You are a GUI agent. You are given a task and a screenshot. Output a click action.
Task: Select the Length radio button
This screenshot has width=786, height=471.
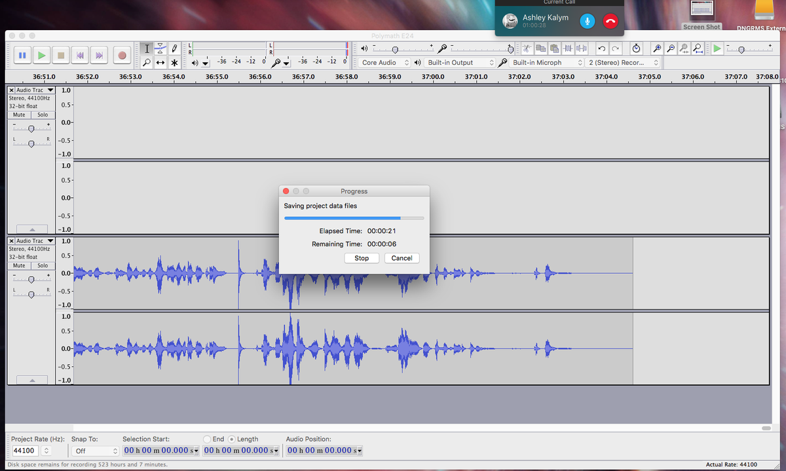tap(231, 439)
